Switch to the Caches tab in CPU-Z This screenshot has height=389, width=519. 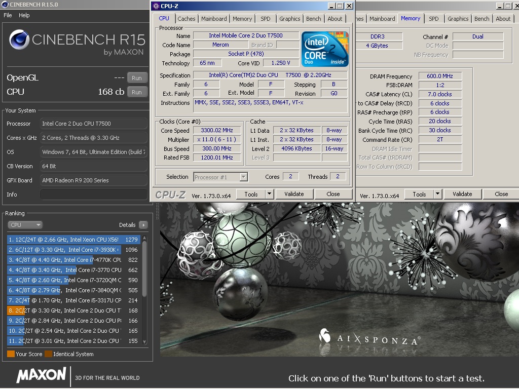click(x=187, y=19)
